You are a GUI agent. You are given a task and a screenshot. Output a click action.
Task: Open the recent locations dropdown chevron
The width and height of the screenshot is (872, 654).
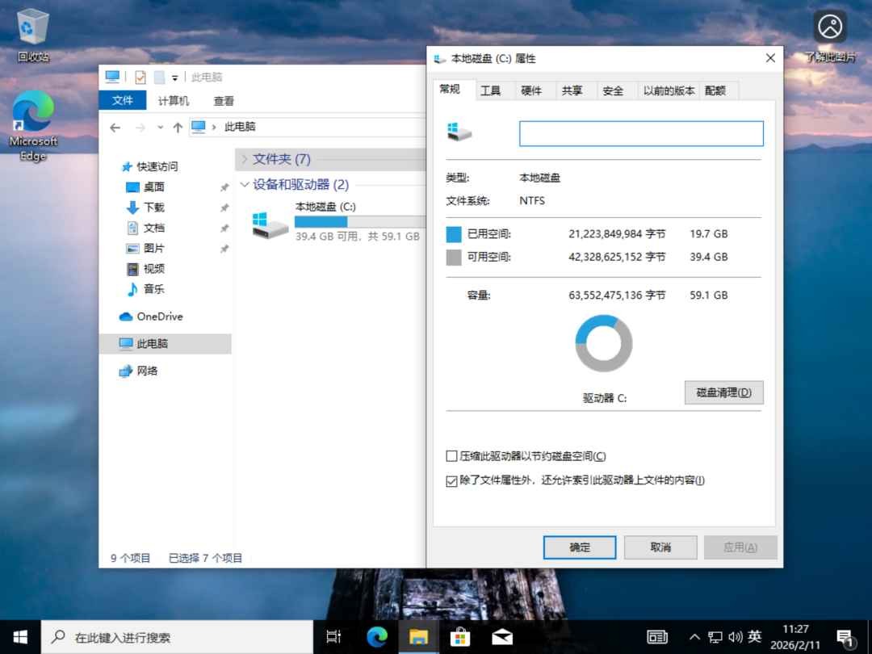coord(160,128)
